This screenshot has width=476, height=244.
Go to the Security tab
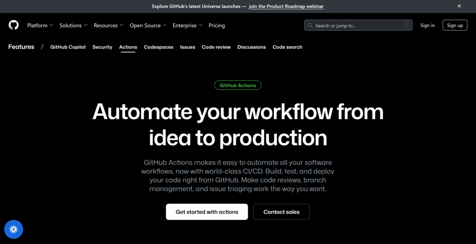pos(102,47)
